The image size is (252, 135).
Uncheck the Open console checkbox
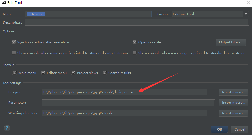[x=134, y=42]
